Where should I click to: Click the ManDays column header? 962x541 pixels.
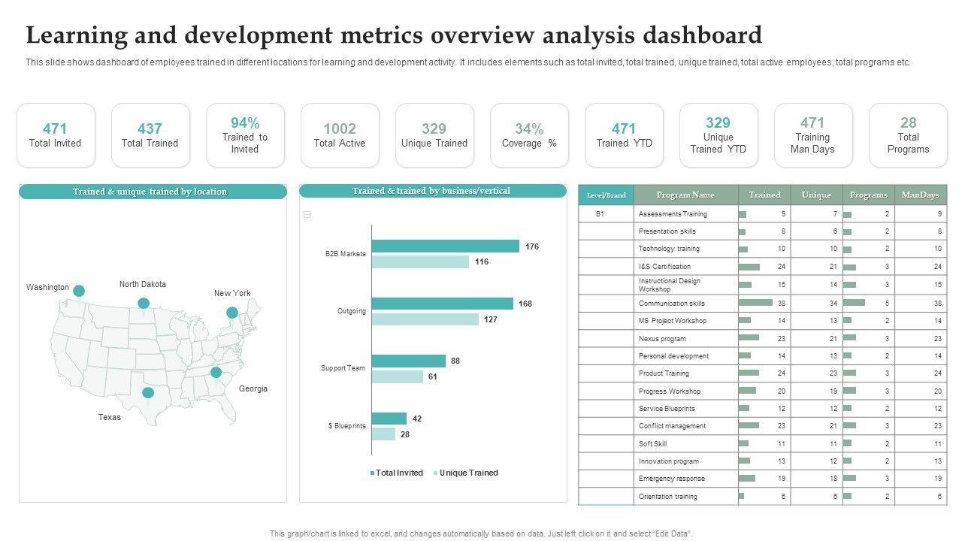[x=921, y=195]
